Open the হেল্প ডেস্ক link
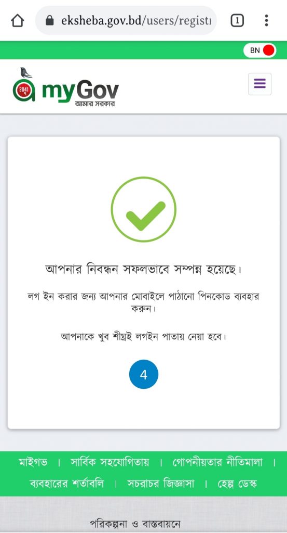The width and height of the screenshot is (287, 533). (x=237, y=483)
